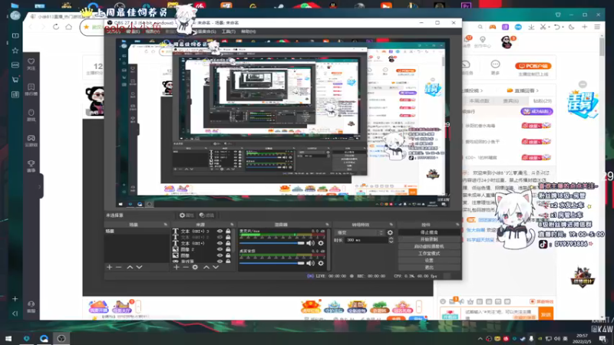Open the browser hamburger menu

(597, 27)
